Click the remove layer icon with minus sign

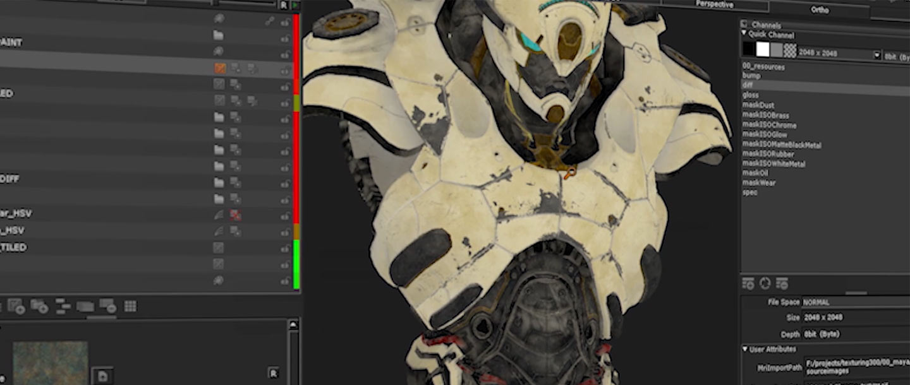107,307
